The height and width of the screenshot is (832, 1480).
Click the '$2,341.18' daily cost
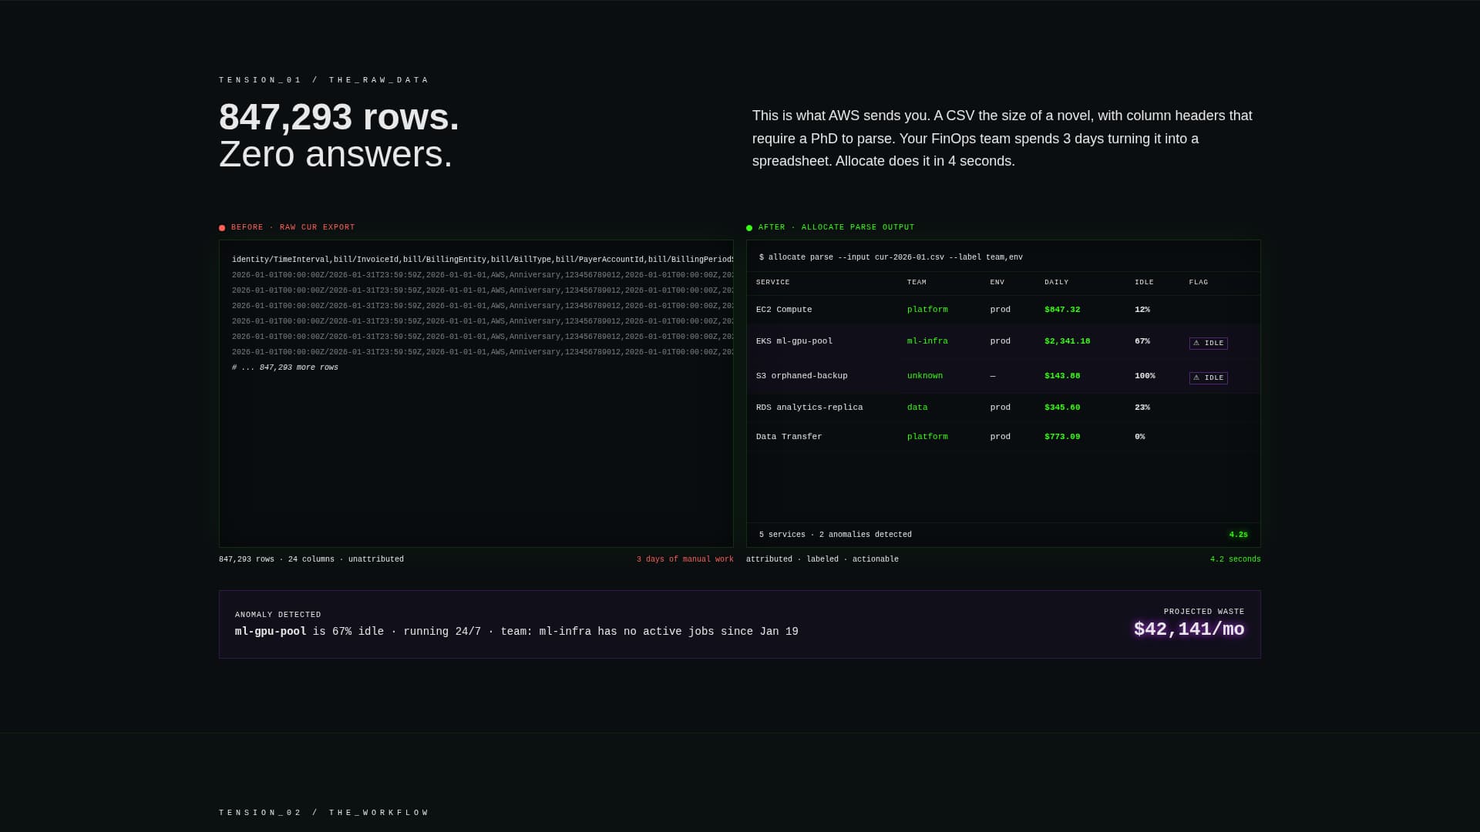tap(1068, 341)
